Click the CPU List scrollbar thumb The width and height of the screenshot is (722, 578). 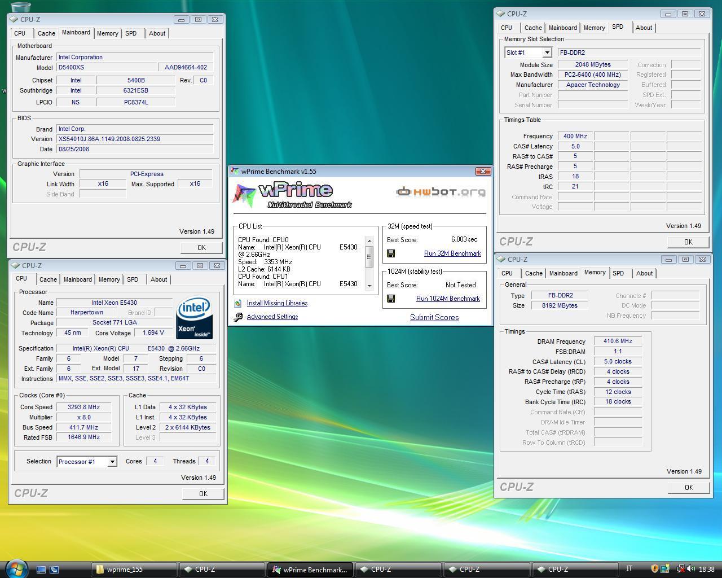click(x=369, y=257)
